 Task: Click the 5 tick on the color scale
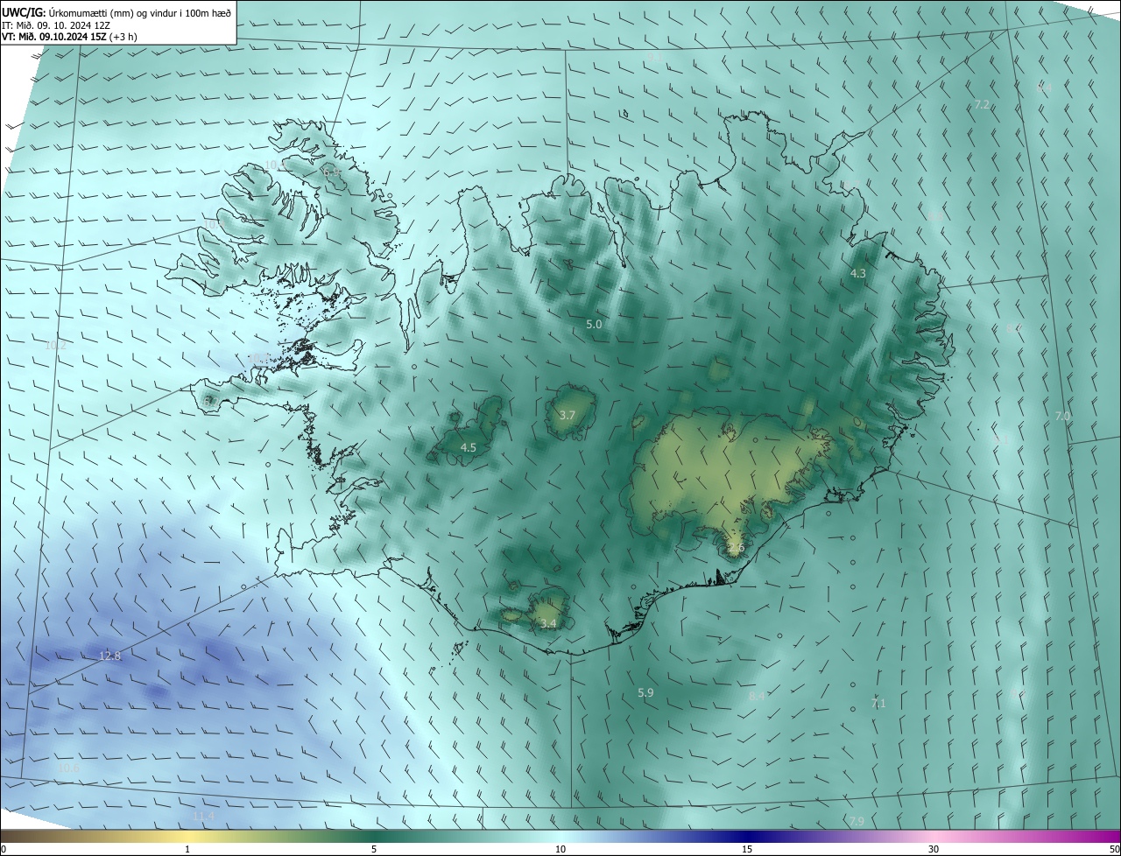pyautogui.click(x=374, y=850)
